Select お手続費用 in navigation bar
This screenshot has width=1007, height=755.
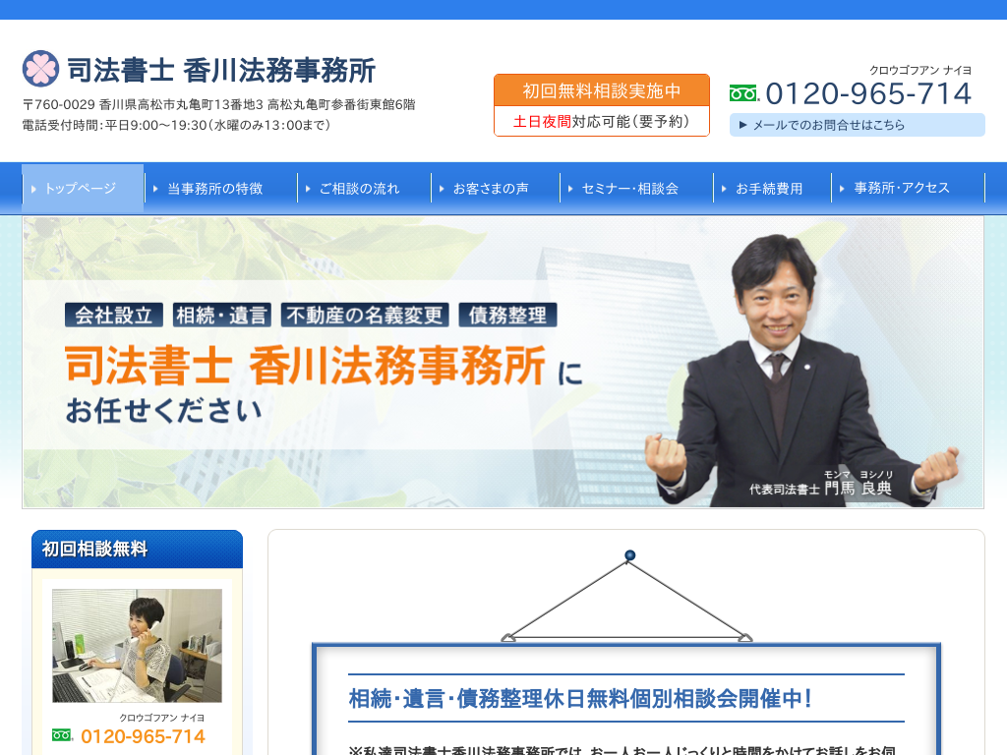tap(768, 188)
